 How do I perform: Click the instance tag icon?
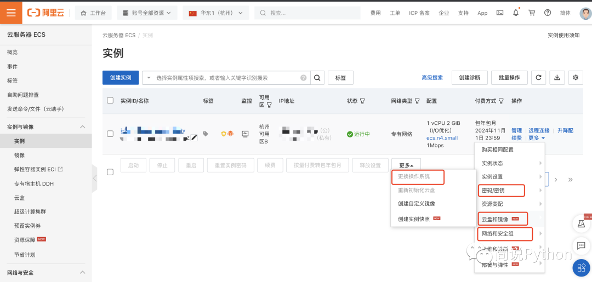(206, 134)
